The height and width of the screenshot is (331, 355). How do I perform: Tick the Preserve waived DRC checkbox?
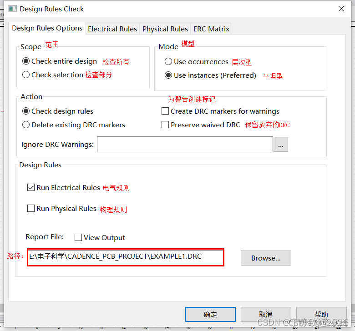coord(165,125)
